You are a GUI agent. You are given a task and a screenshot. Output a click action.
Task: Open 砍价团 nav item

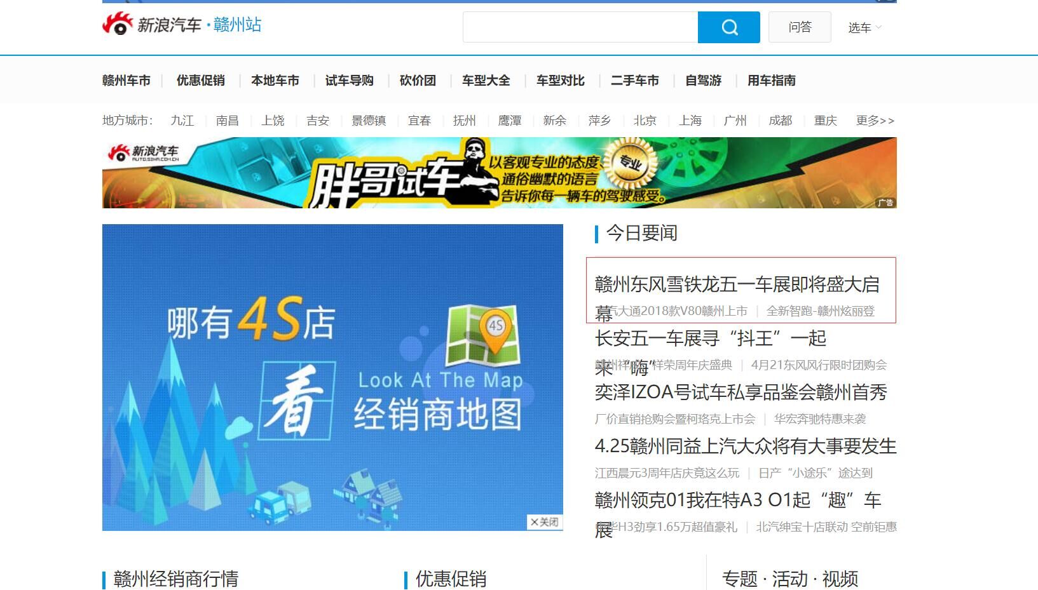coord(418,81)
